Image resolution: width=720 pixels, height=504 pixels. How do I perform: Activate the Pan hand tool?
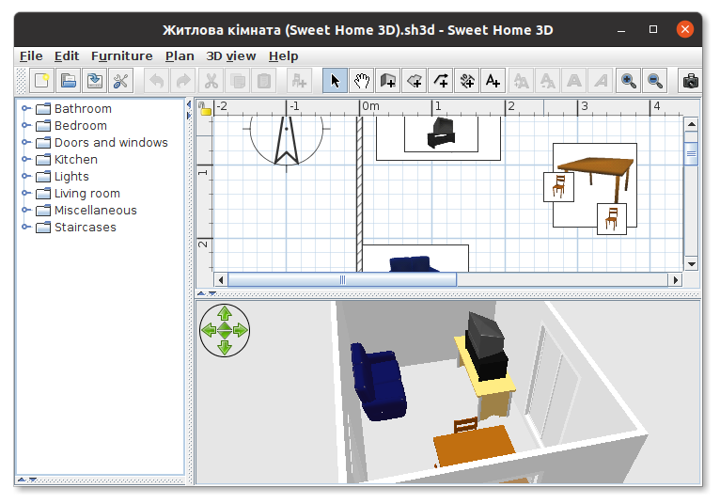click(361, 81)
